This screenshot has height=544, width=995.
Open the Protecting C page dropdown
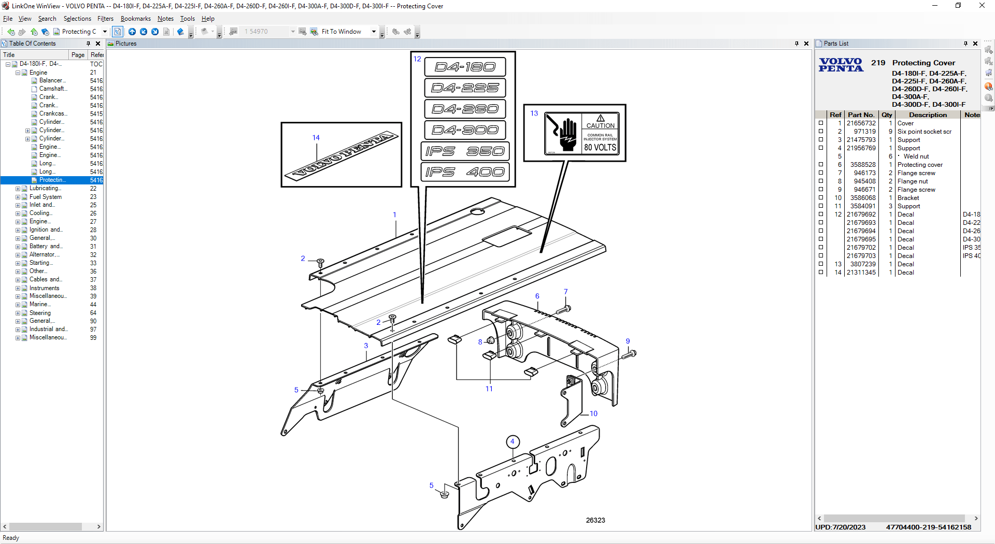coord(105,32)
